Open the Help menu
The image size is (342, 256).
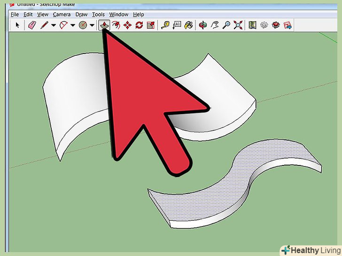pos(139,15)
